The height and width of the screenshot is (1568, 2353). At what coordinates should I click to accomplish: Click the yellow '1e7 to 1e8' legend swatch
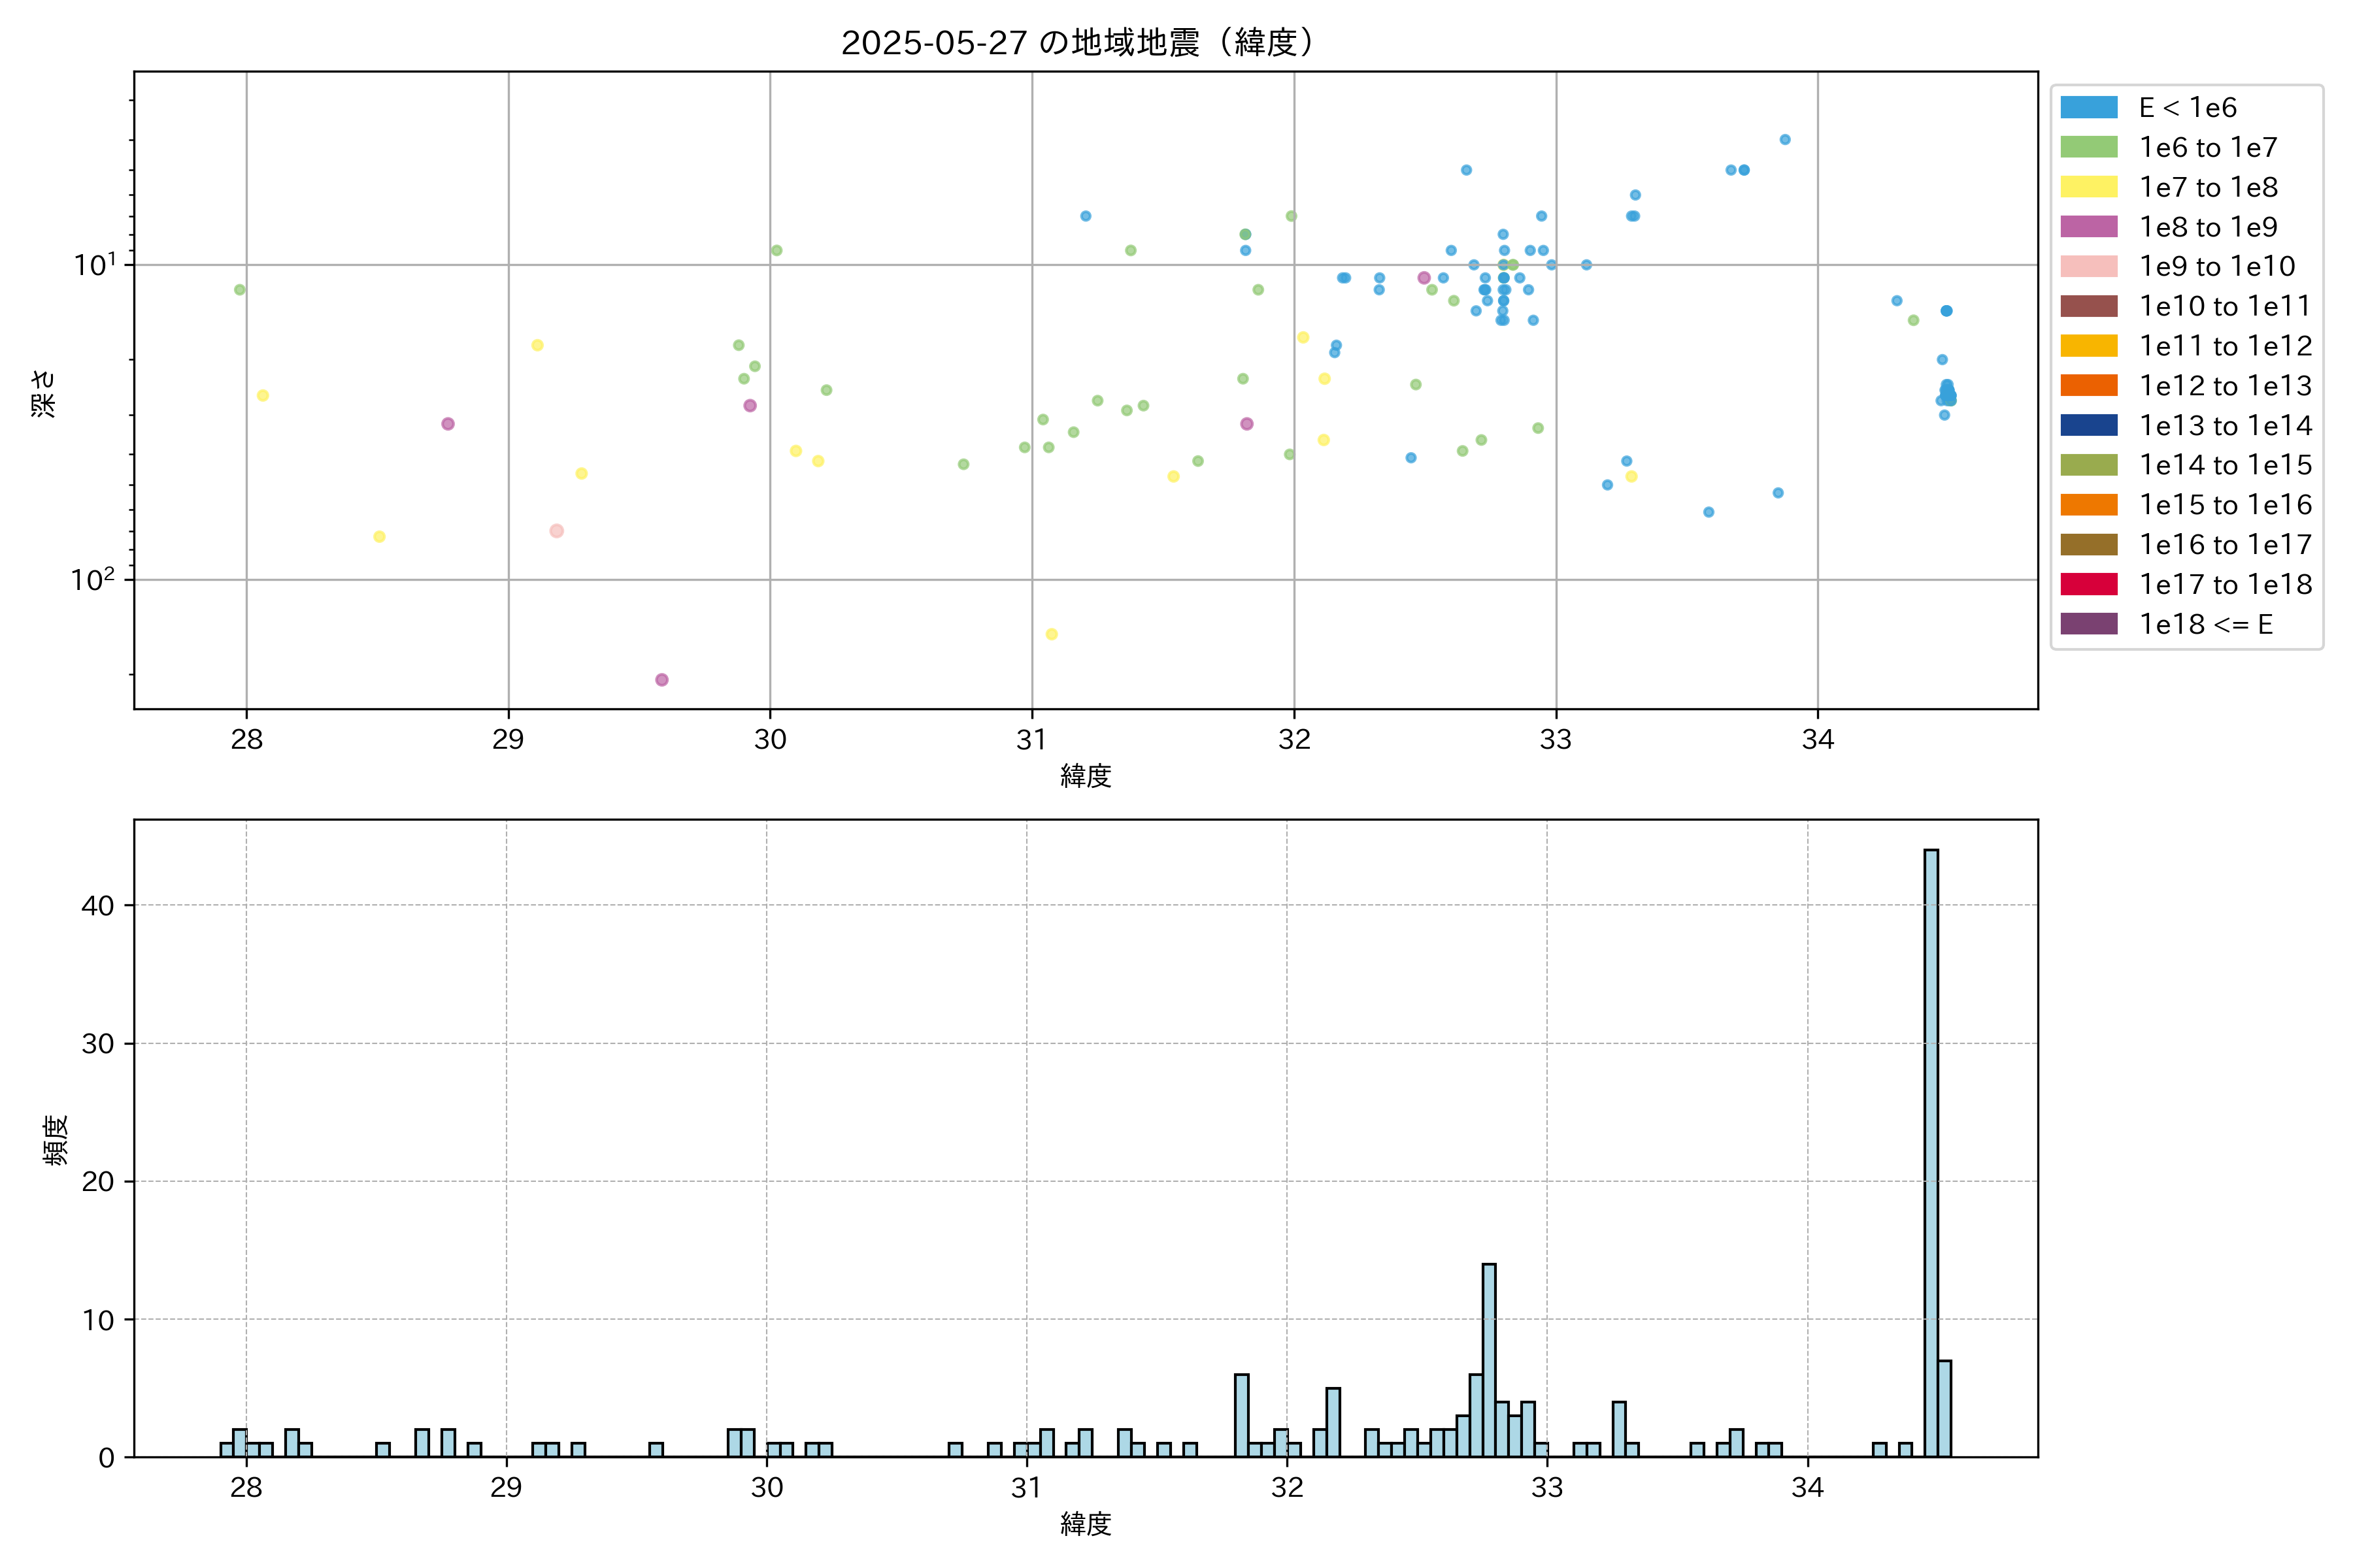click(x=2088, y=187)
